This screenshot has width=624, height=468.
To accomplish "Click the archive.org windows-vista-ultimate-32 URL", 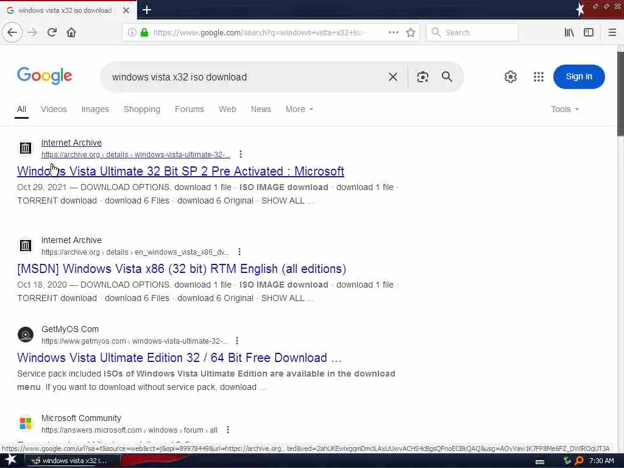I will (136, 155).
